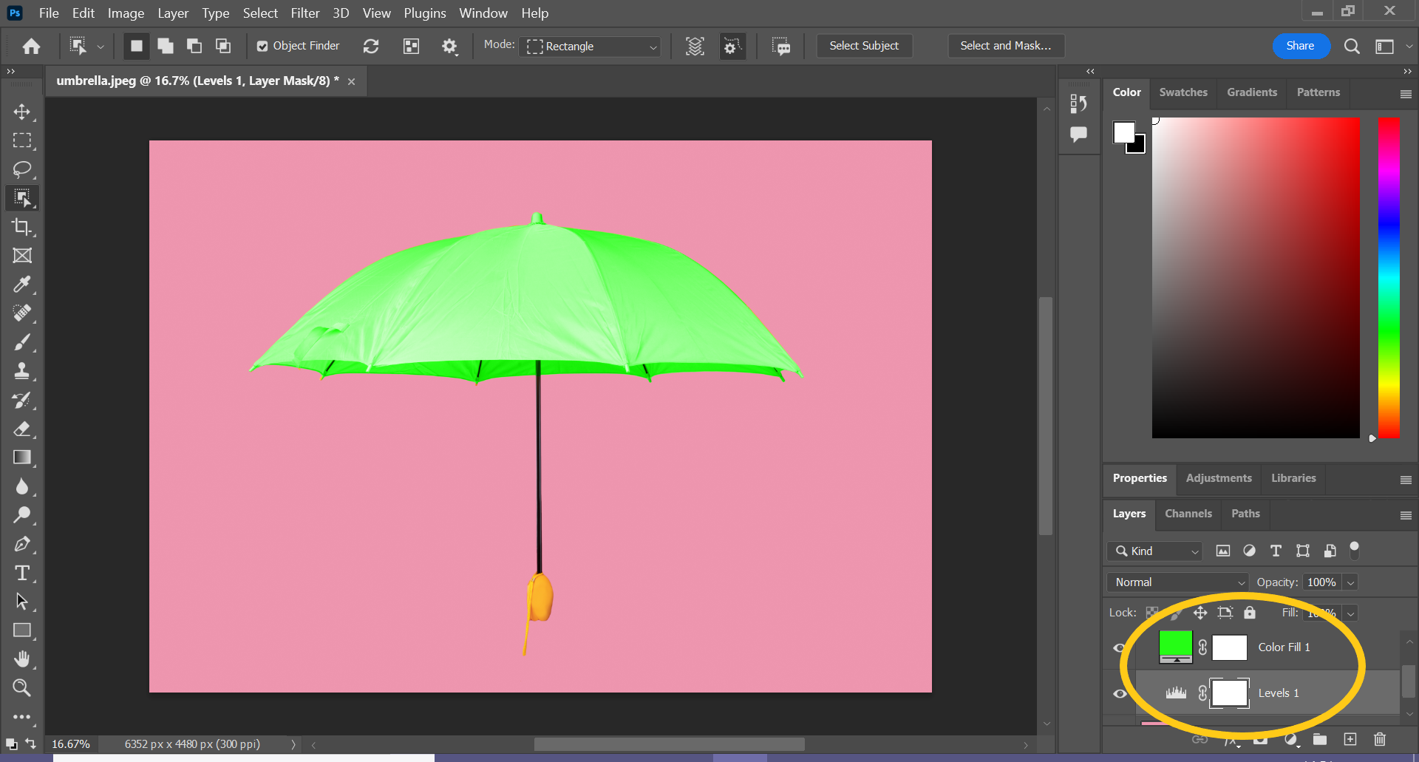Select the Move tool
This screenshot has height=762, width=1419.
(x=22, y=112)
